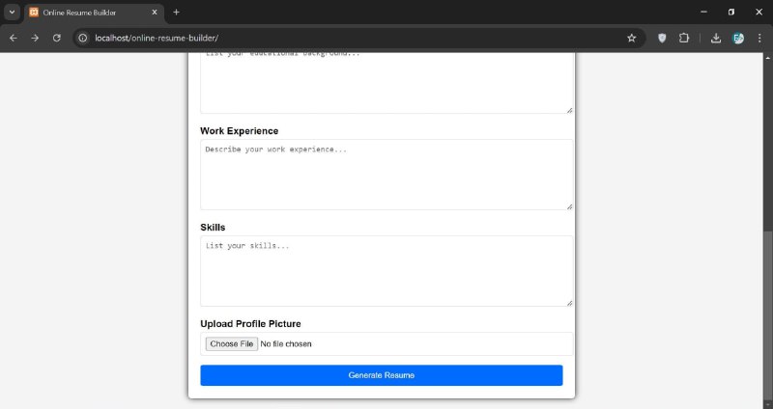Open the Chrome three-dot menu
773x409 pixels.
pyautogui.click(x=759, y=38)
